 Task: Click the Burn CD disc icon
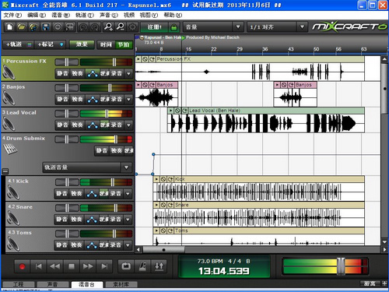58,26
